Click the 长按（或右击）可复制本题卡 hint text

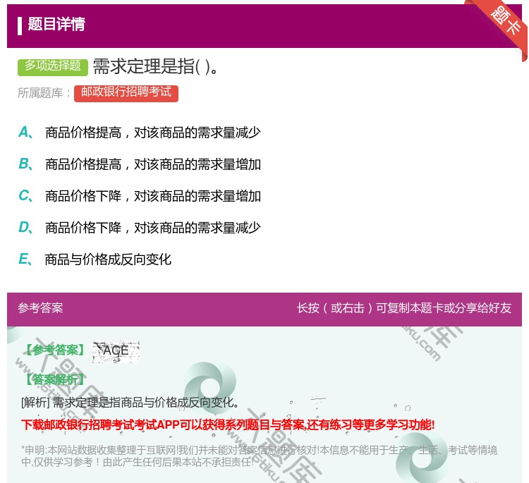pos(404,308)
